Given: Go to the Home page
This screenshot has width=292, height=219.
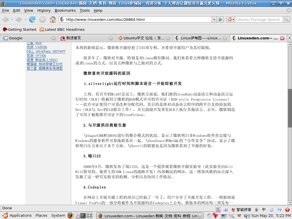Looking at the screenshot, I should click(x=53, y=19).
